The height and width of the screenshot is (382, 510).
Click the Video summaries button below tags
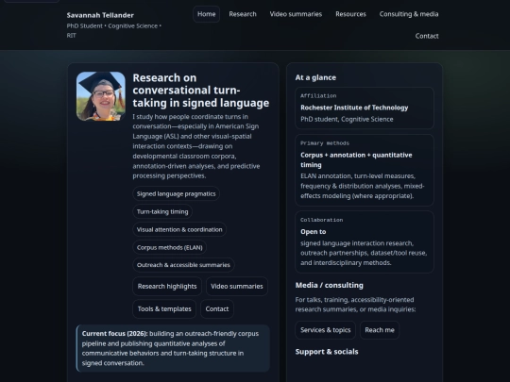point(237,286)
